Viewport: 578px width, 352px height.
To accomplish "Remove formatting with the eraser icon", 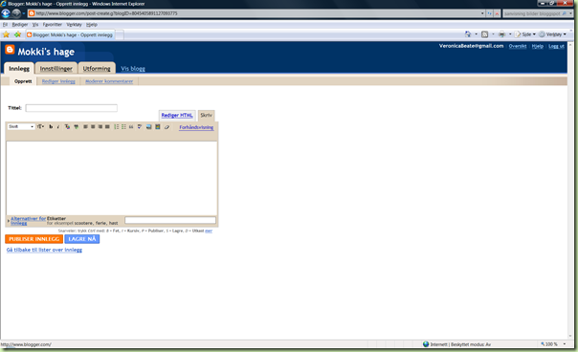I will coord(167,127).
